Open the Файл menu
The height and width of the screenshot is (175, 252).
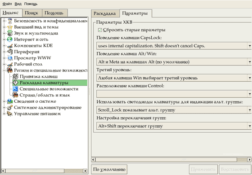coord(7,4)
